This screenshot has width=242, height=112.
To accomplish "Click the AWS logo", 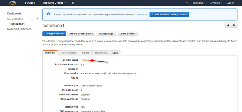I will coord(12,3).
